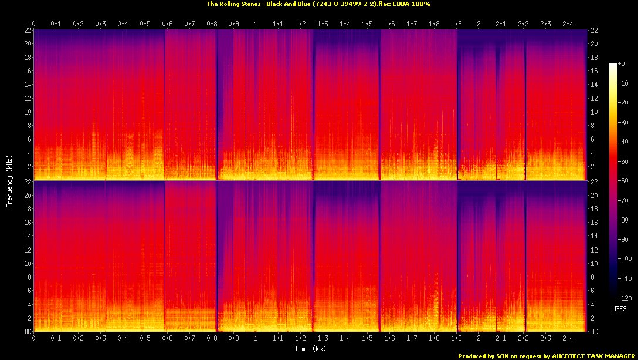Select the 1.5 tick on the top time axis
The image size is (638, 360).
368,24
